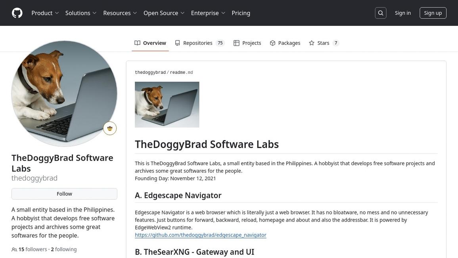View the Stars tab
The image size is (458, 258).
[x=324, y=43]
